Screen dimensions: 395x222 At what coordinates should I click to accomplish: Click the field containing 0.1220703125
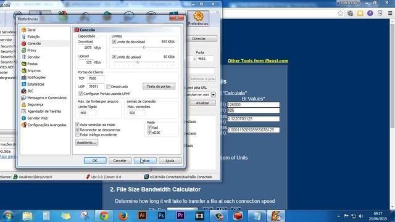pyautogui.click(x=254, y=119)
